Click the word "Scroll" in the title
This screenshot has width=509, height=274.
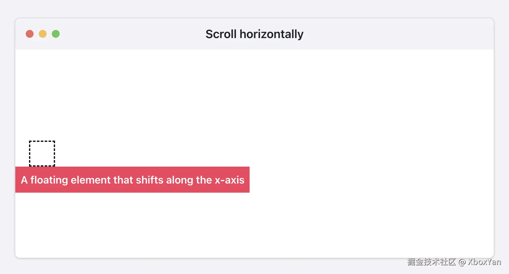tap(221, 34)
